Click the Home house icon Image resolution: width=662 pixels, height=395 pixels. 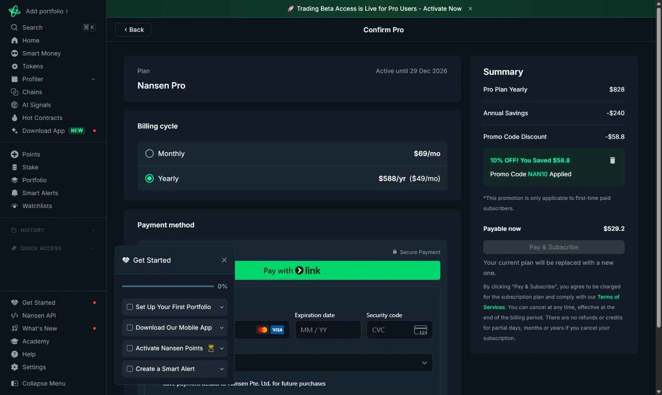pyautogui.click(x=15, y=40)
